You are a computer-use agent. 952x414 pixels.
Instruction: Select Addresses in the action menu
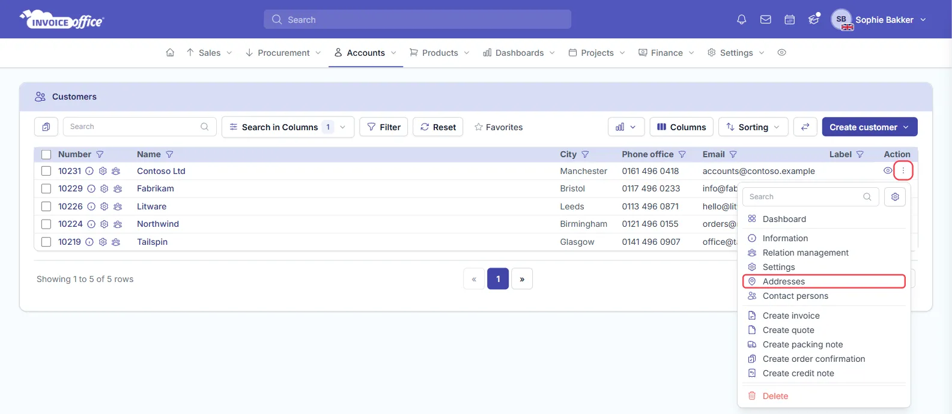824,281
